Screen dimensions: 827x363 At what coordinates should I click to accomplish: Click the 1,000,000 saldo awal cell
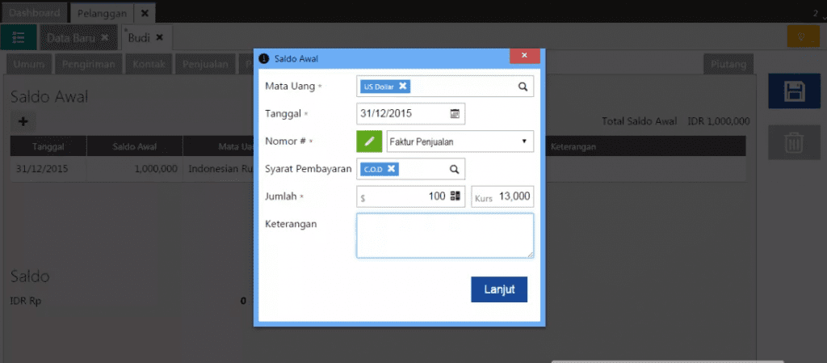point(135,169)
